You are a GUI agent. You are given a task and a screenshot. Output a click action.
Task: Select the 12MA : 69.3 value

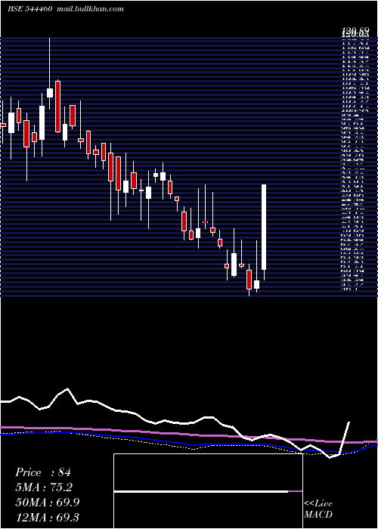[x=47, y=517]
